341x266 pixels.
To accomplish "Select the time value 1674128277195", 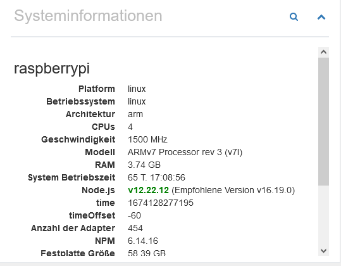I will point(161,203).
